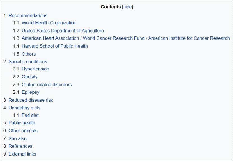233x162 pixels.
Task: Open the Others subsection link
Action: [29, 54]
